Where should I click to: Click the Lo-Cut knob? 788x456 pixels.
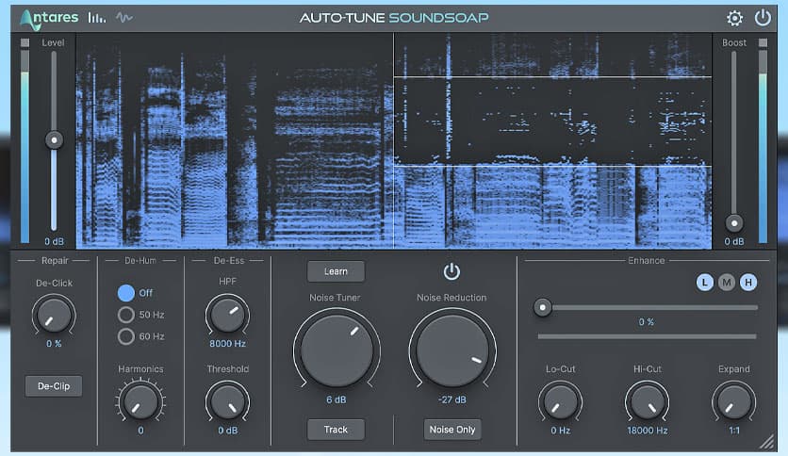[560, 401]
